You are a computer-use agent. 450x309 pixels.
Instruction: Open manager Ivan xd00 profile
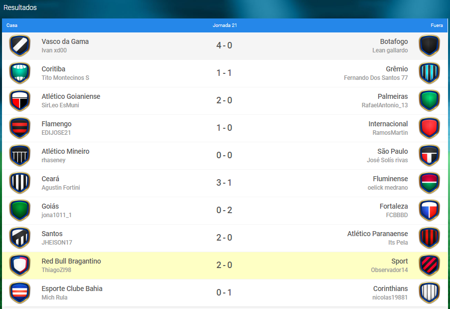[x=54, y=50]
